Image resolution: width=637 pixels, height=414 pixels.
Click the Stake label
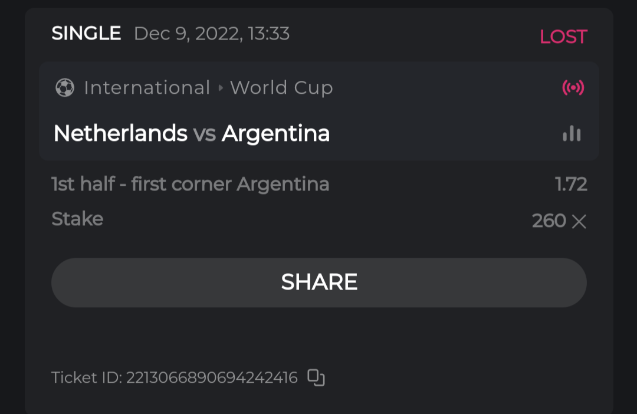click(x=77, y=219)
